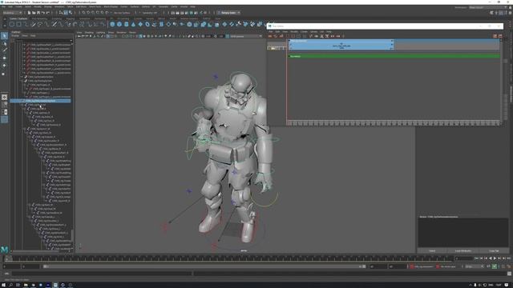Toggle Snap to Points
Screen dimensions: 513x288
click(93, 13)
